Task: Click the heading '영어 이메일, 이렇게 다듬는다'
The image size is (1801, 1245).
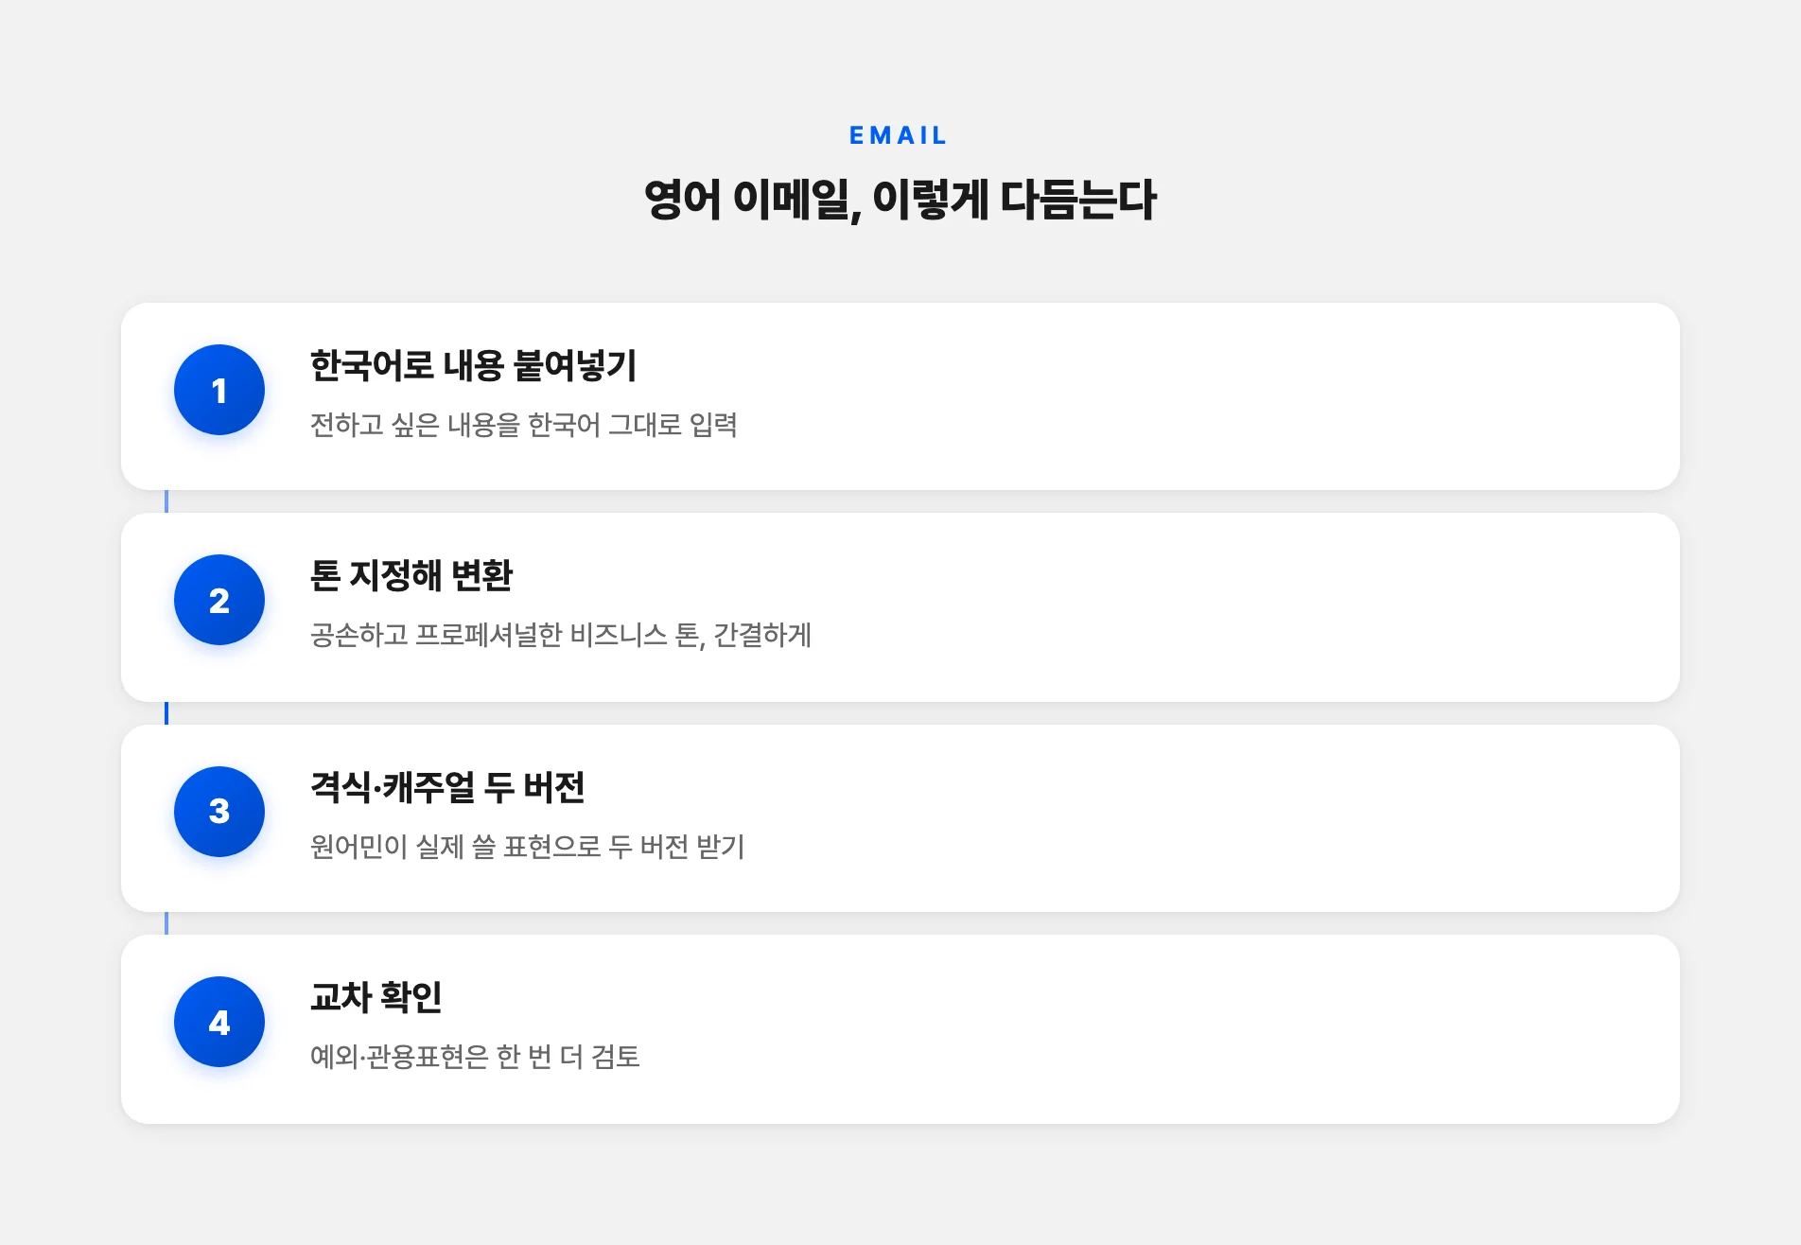Action: (x=900, y=200)
